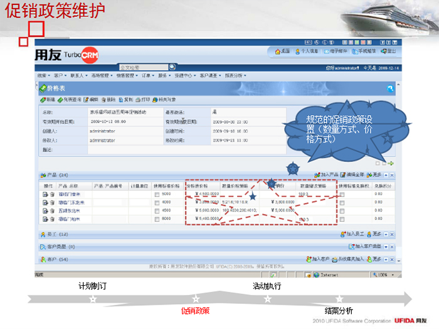Click 从收藏夹加入 in the 客户 section

tap(347, 259)
